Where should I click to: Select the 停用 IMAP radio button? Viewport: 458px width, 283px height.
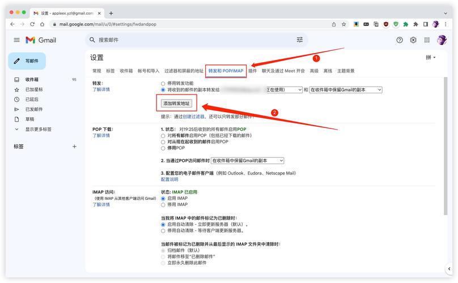(163, 205)
